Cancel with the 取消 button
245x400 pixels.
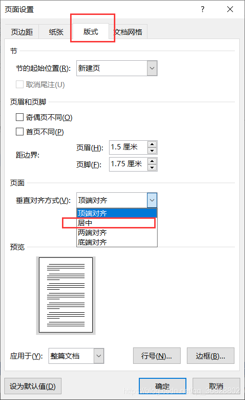(216, 386)
